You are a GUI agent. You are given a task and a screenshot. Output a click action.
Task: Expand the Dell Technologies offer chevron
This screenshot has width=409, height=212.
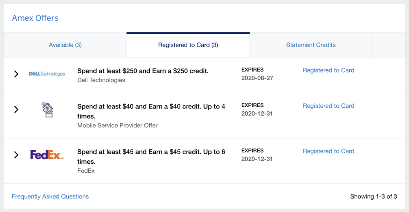(x=16, y=74)
